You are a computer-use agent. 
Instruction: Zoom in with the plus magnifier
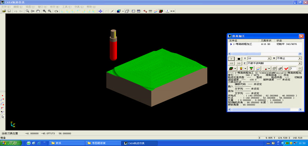coord(44,11)
